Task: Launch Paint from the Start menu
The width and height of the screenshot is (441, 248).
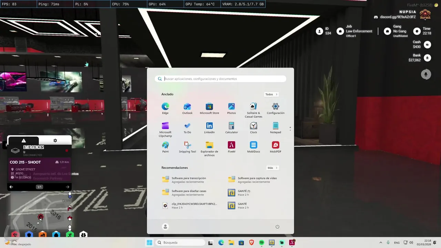Action: coord(165,147)
